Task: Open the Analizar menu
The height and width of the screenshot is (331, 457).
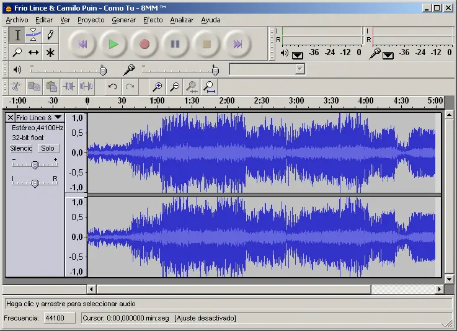Action: click(x=182, y=20)
